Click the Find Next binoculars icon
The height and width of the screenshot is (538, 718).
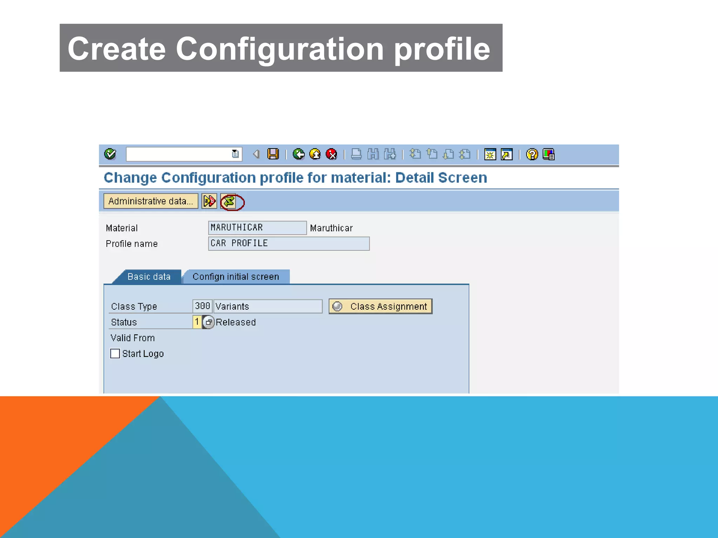(x=390, y=154)
